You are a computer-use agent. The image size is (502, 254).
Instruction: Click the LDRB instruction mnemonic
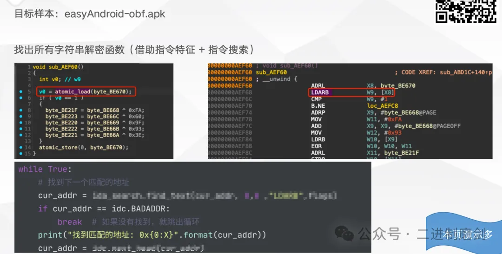(318, 139)
